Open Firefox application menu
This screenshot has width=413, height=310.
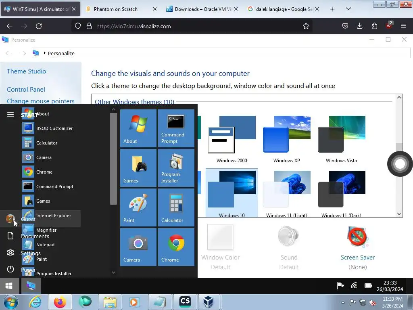[403, 26]
